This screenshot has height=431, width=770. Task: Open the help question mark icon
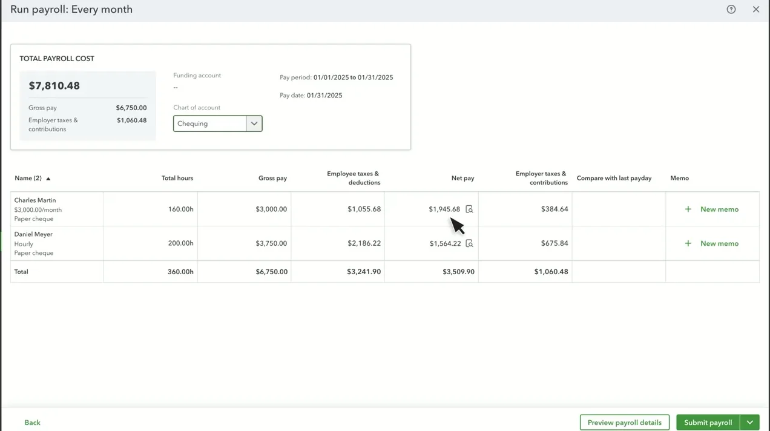click(731, 9)
